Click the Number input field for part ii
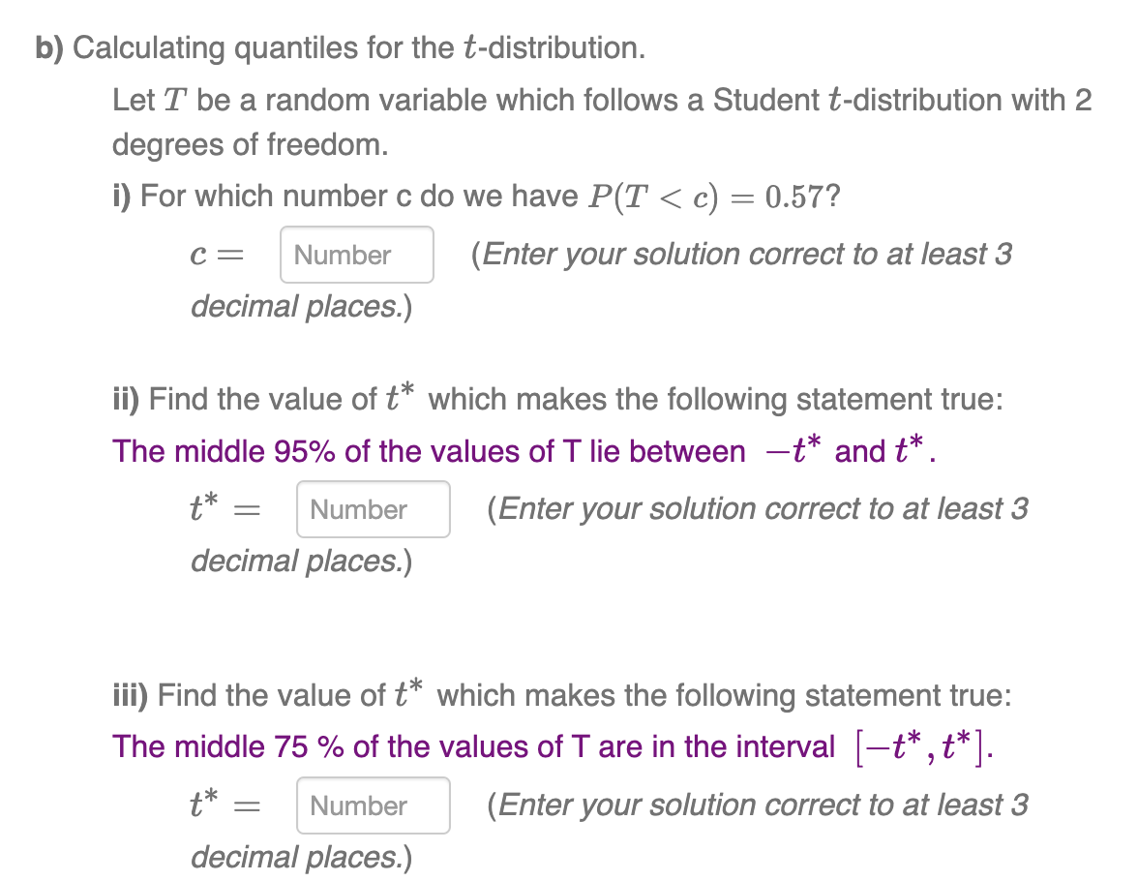1138x881 pixels. [x=373, y=509]
